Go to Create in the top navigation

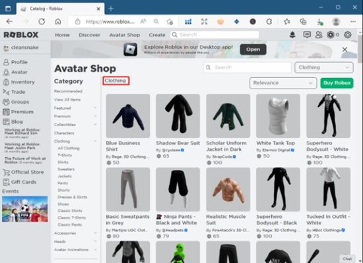tap(157, 35)
